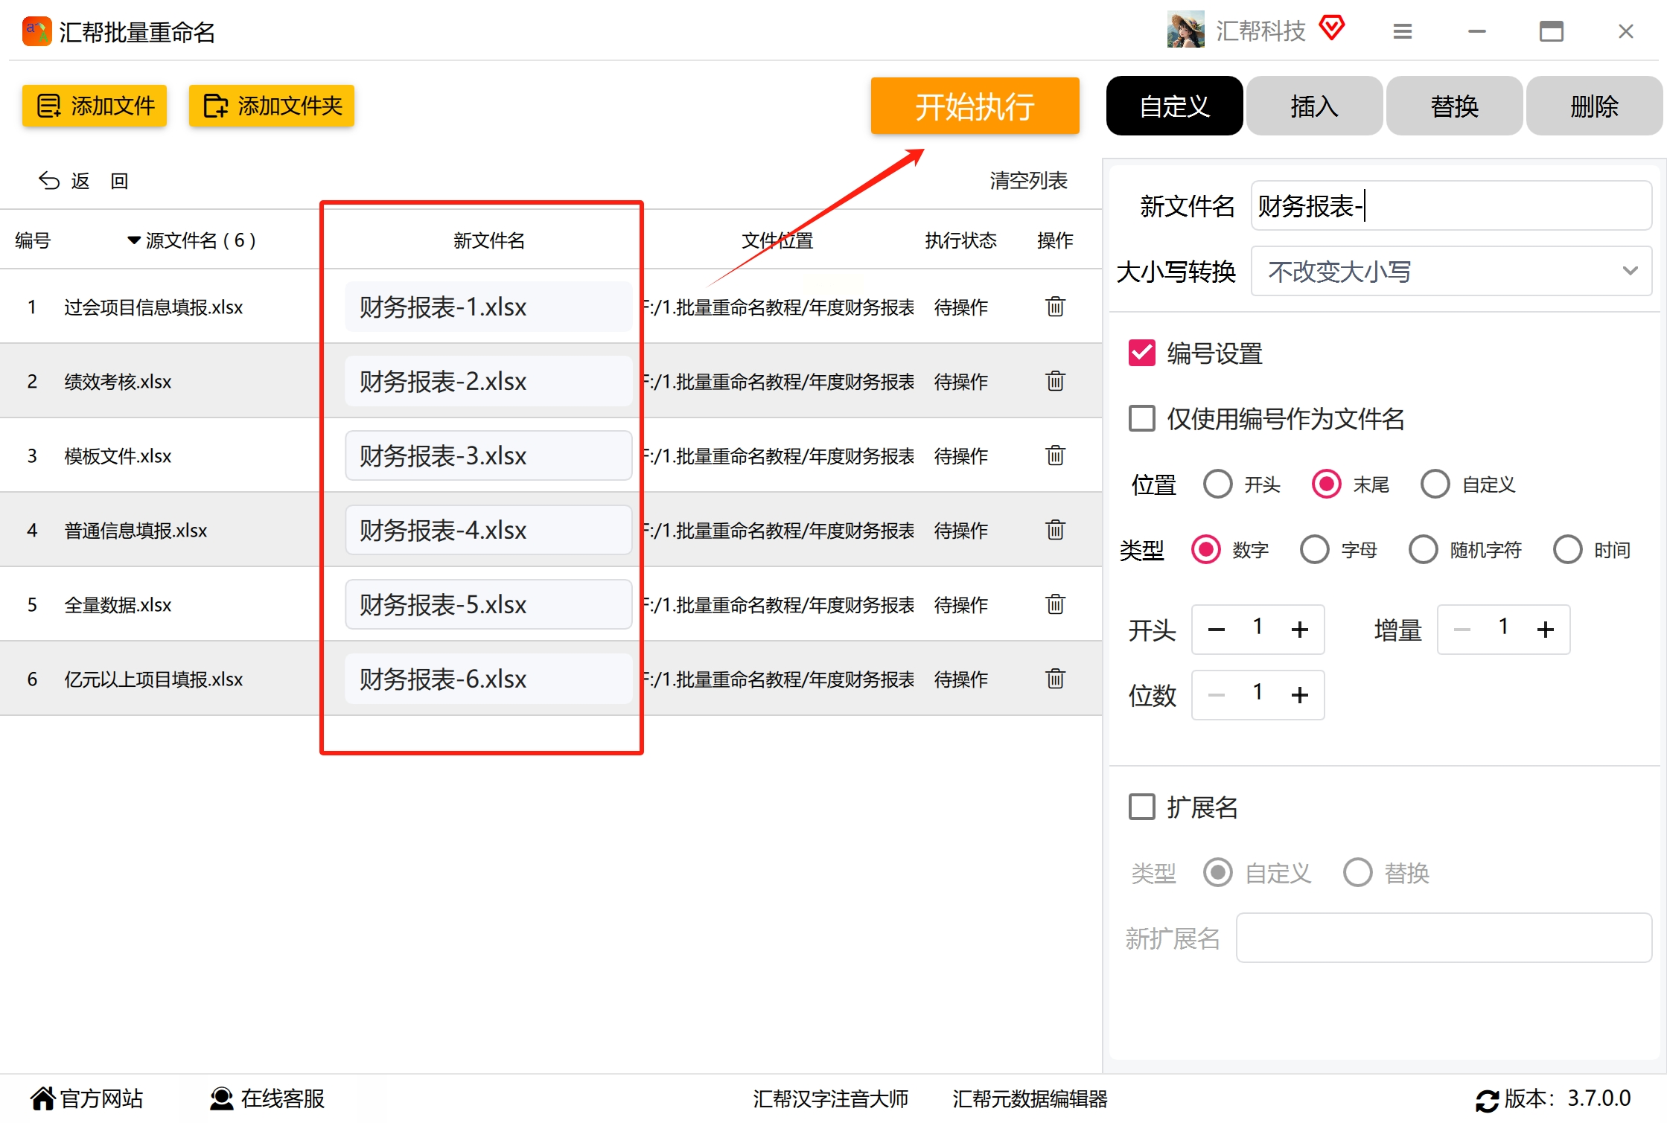Click the hamburger menu icon

pyautogui.click(x=1402, y=31)
